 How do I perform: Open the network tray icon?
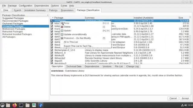182,105
